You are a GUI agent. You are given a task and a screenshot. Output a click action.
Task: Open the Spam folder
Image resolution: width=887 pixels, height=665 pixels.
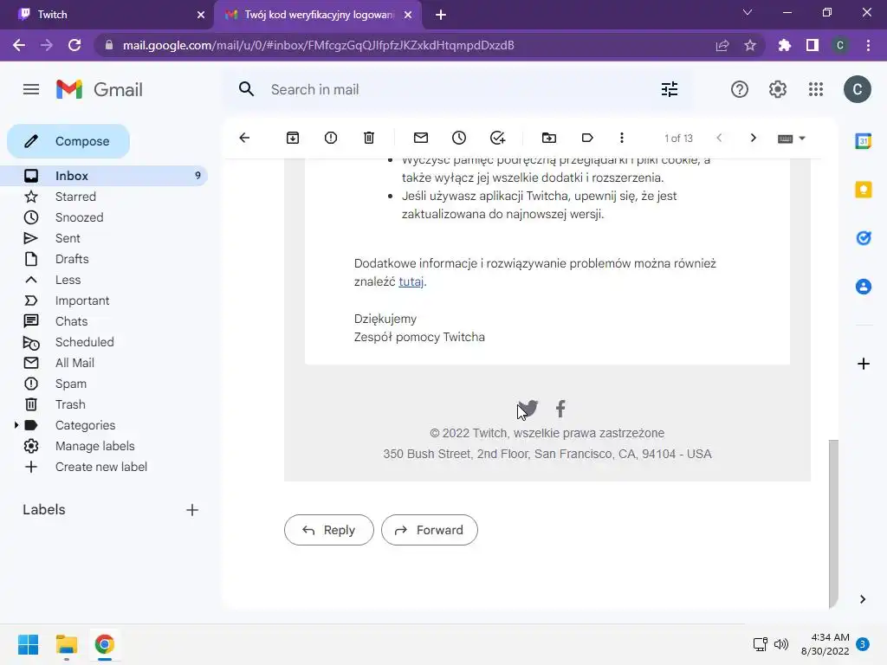(x=71, y=384)
